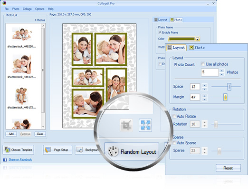This screenshot has width=248, height=190.
Task: Click the CollageIt Pro app icon in title bar
Action: pos(4,3)
